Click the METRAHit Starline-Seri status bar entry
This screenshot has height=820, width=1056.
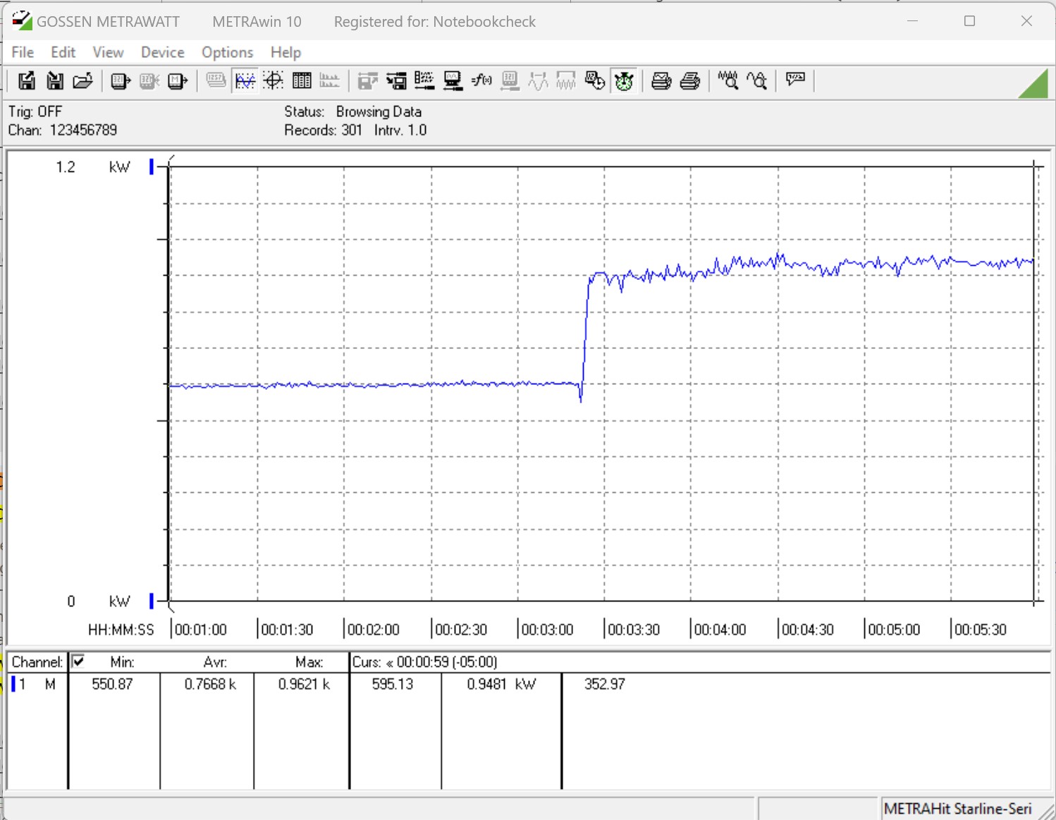957,809
